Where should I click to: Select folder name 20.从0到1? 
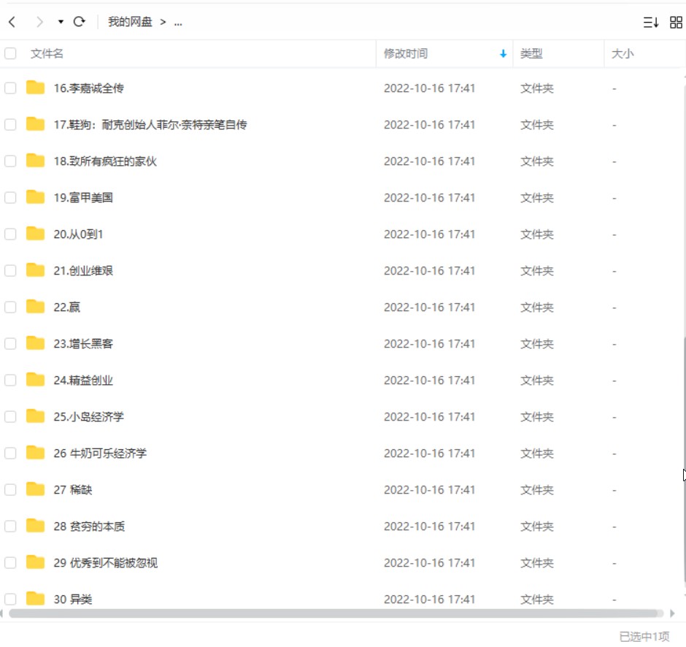pyautogui.click(x=78, y=234)
